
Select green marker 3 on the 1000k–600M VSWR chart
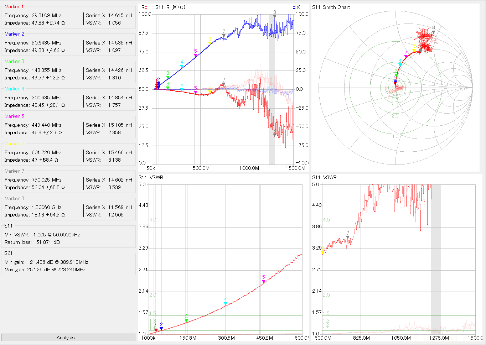pos(186,320)
